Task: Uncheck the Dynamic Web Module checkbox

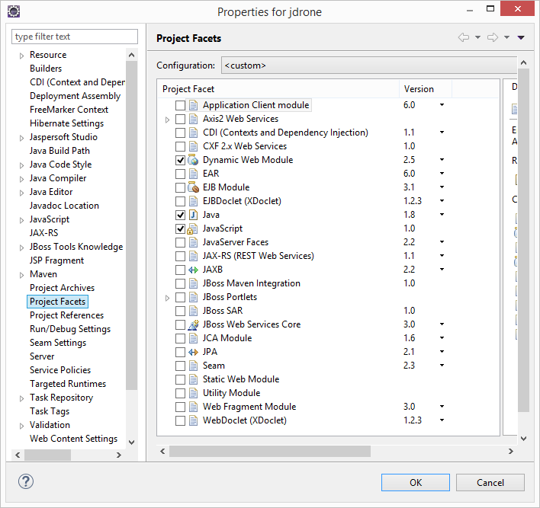Action: tap(180, 160)
